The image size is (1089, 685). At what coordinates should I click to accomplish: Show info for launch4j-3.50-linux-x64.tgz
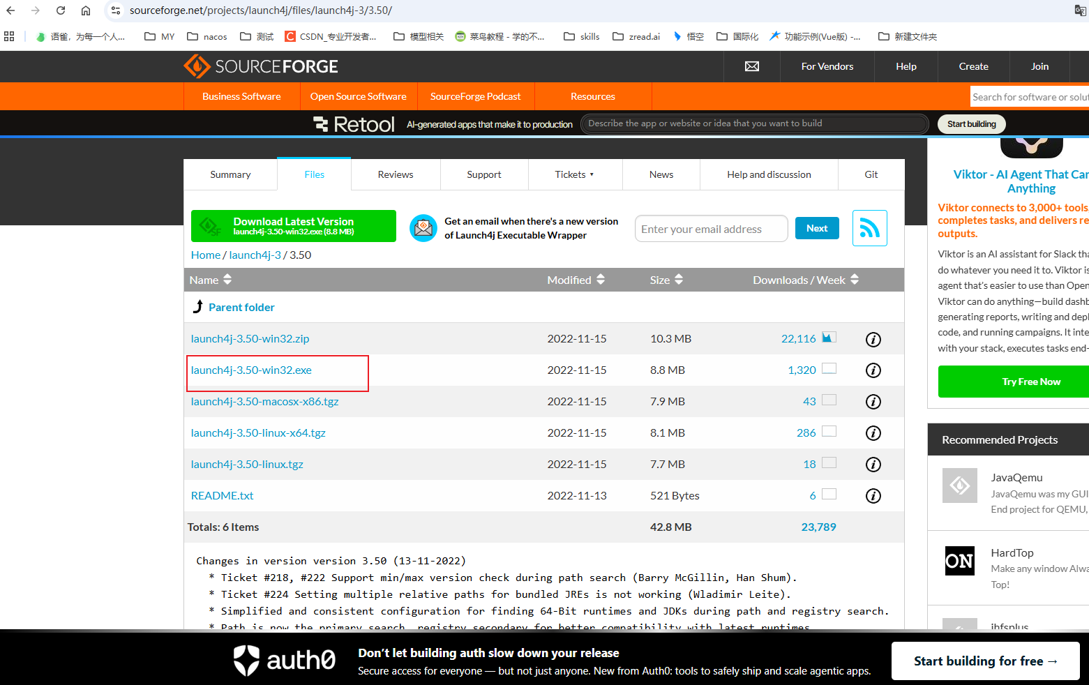click(873, 433)
